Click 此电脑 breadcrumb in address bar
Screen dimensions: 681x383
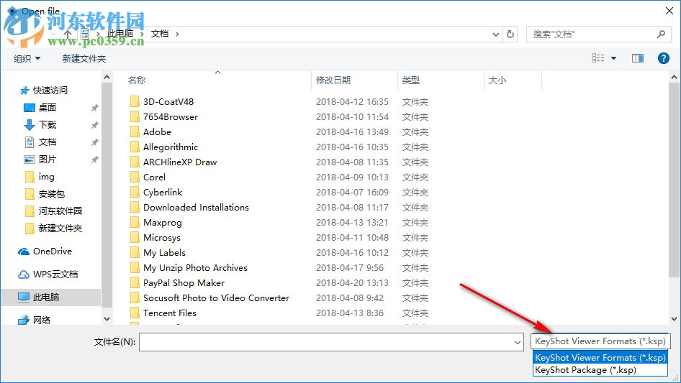[120, 34]
